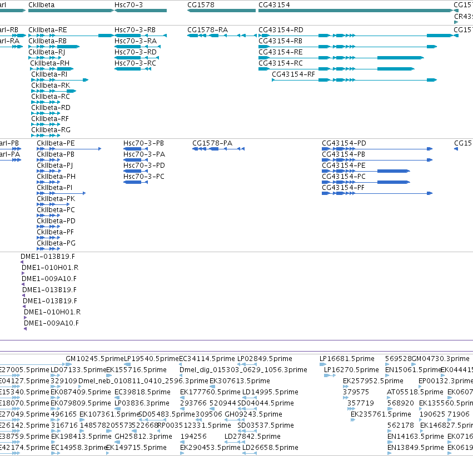
Task: Click protein Hsc70-3-PD label
Action: [144, 166]
